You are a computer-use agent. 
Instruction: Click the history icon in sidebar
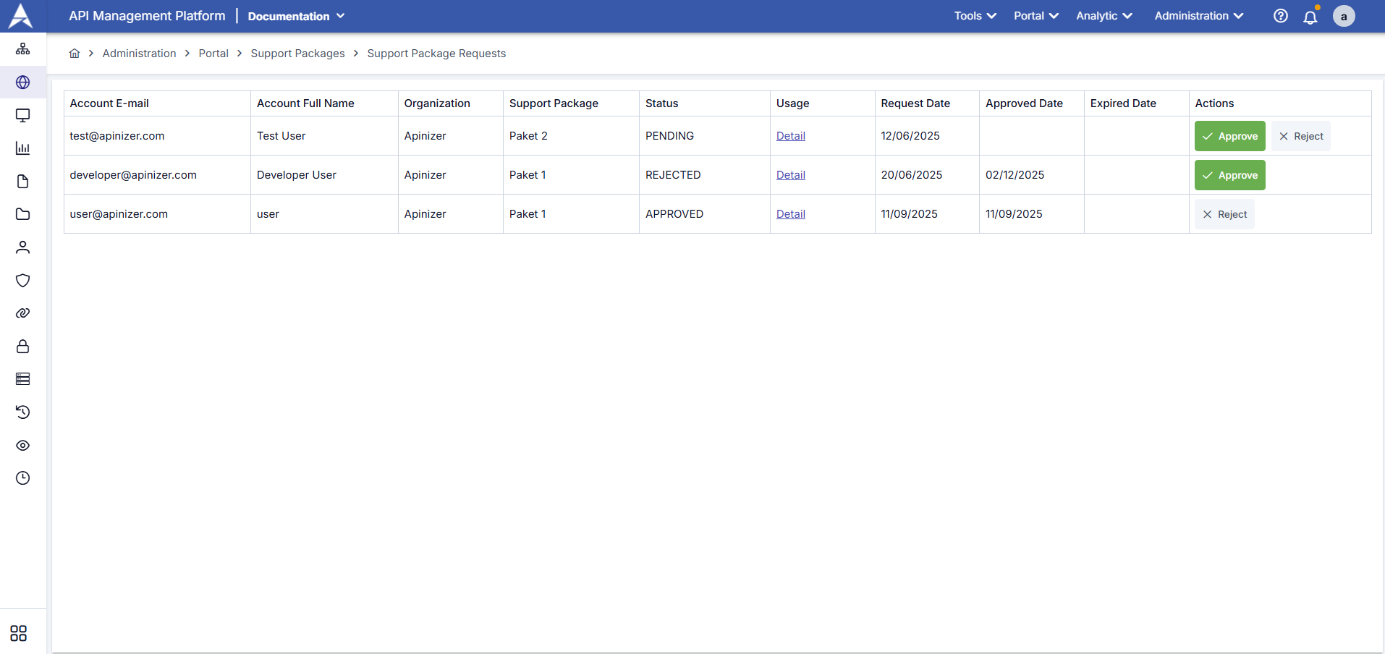[x=23, y=412]
